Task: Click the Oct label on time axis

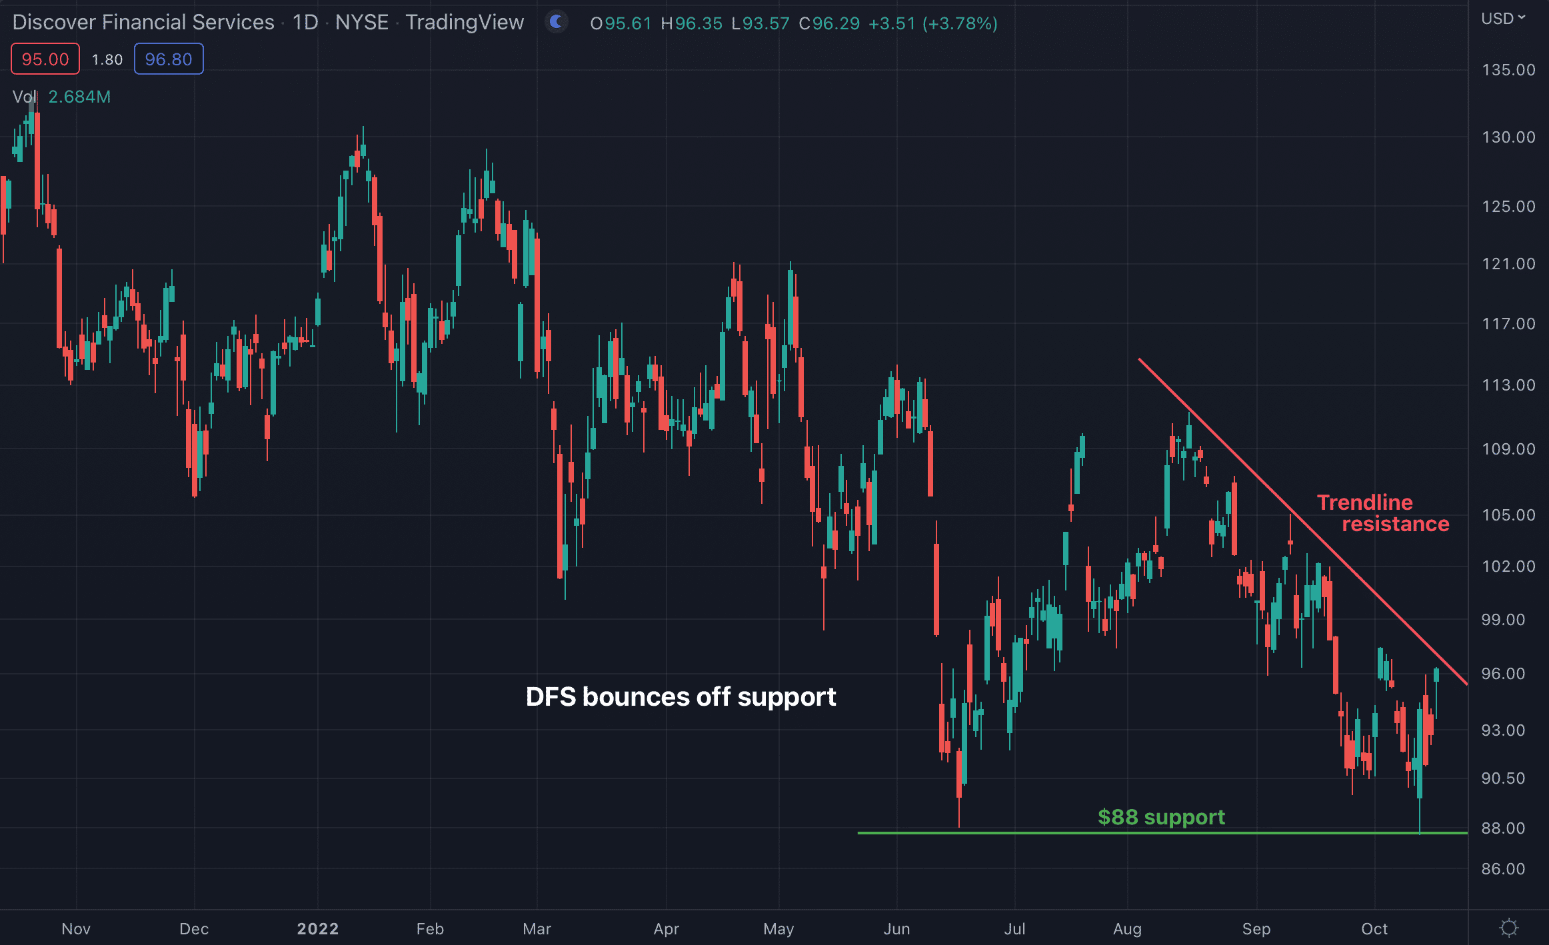Action: pos(1374,928)
